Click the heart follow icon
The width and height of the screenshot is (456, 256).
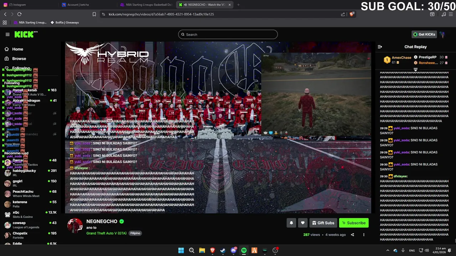pos(303,223)
